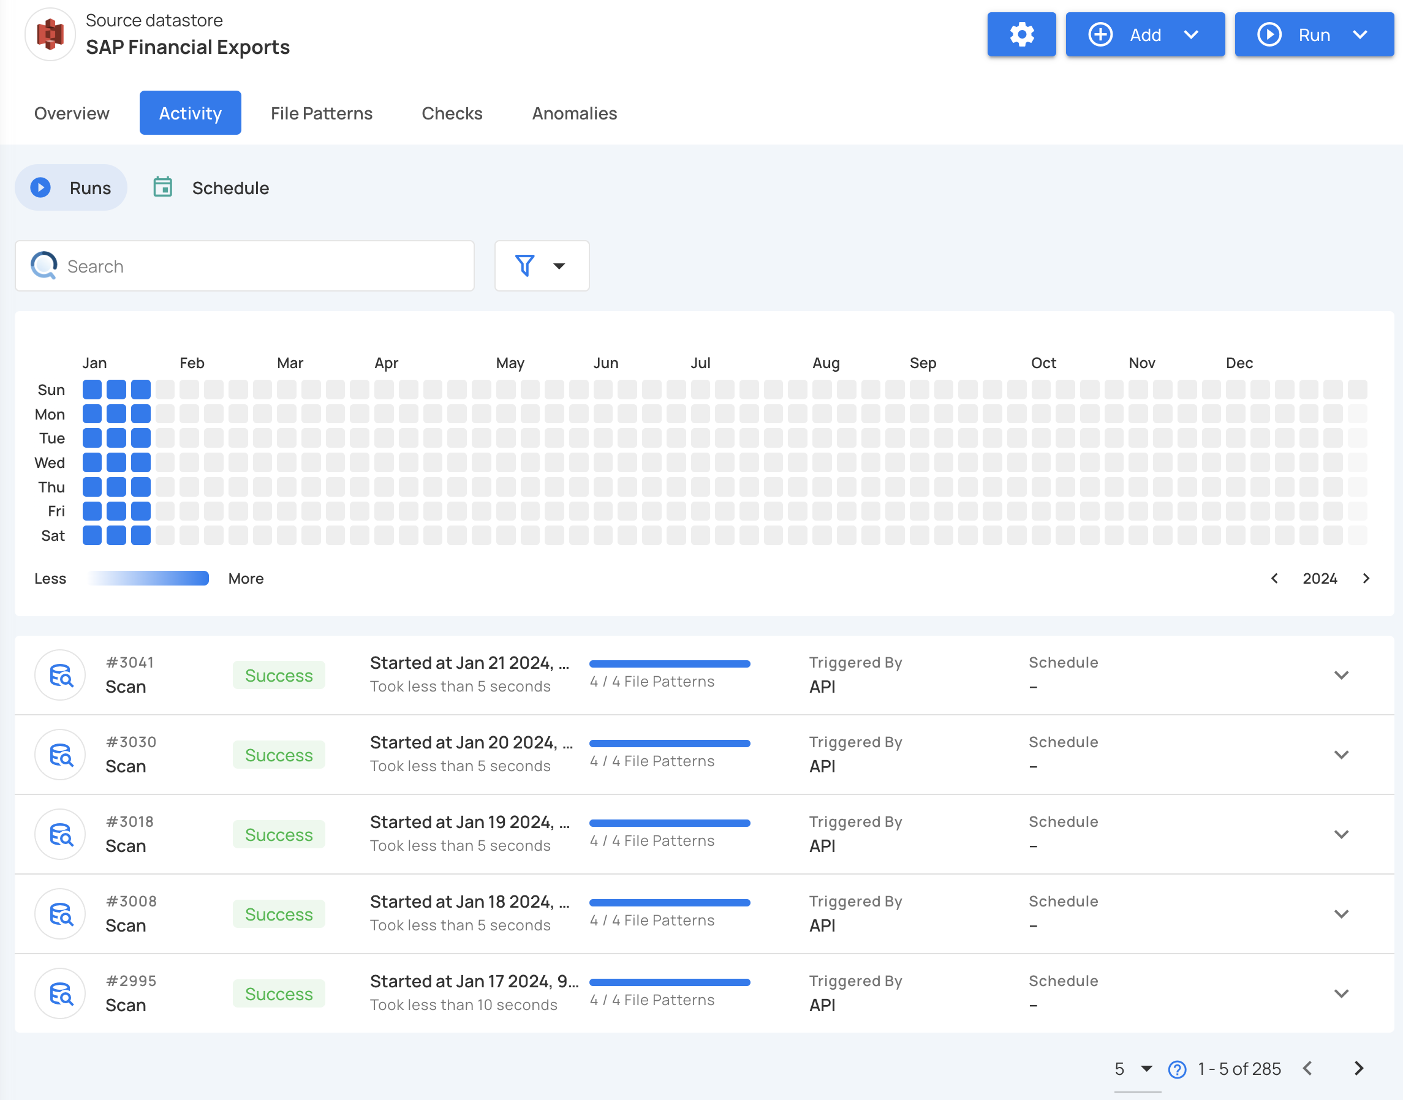Click progress bar of run #3041
Image resolution: width=1403 pixels, height=1100 pixels.
[x=669, y=663]
